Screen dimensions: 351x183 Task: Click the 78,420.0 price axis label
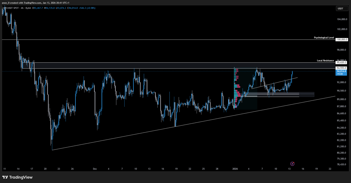(x=342, y=165)
